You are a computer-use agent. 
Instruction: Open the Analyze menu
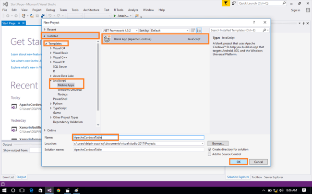133,10
